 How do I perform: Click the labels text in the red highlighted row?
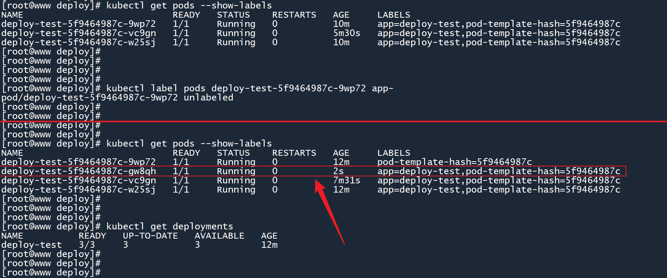click(498, 171)
